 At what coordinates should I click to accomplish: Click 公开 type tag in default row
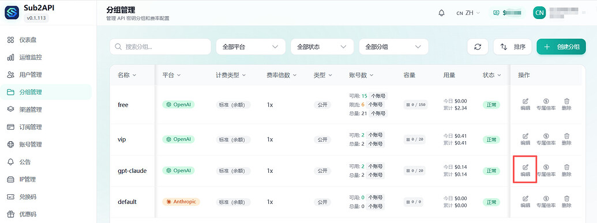322,202
